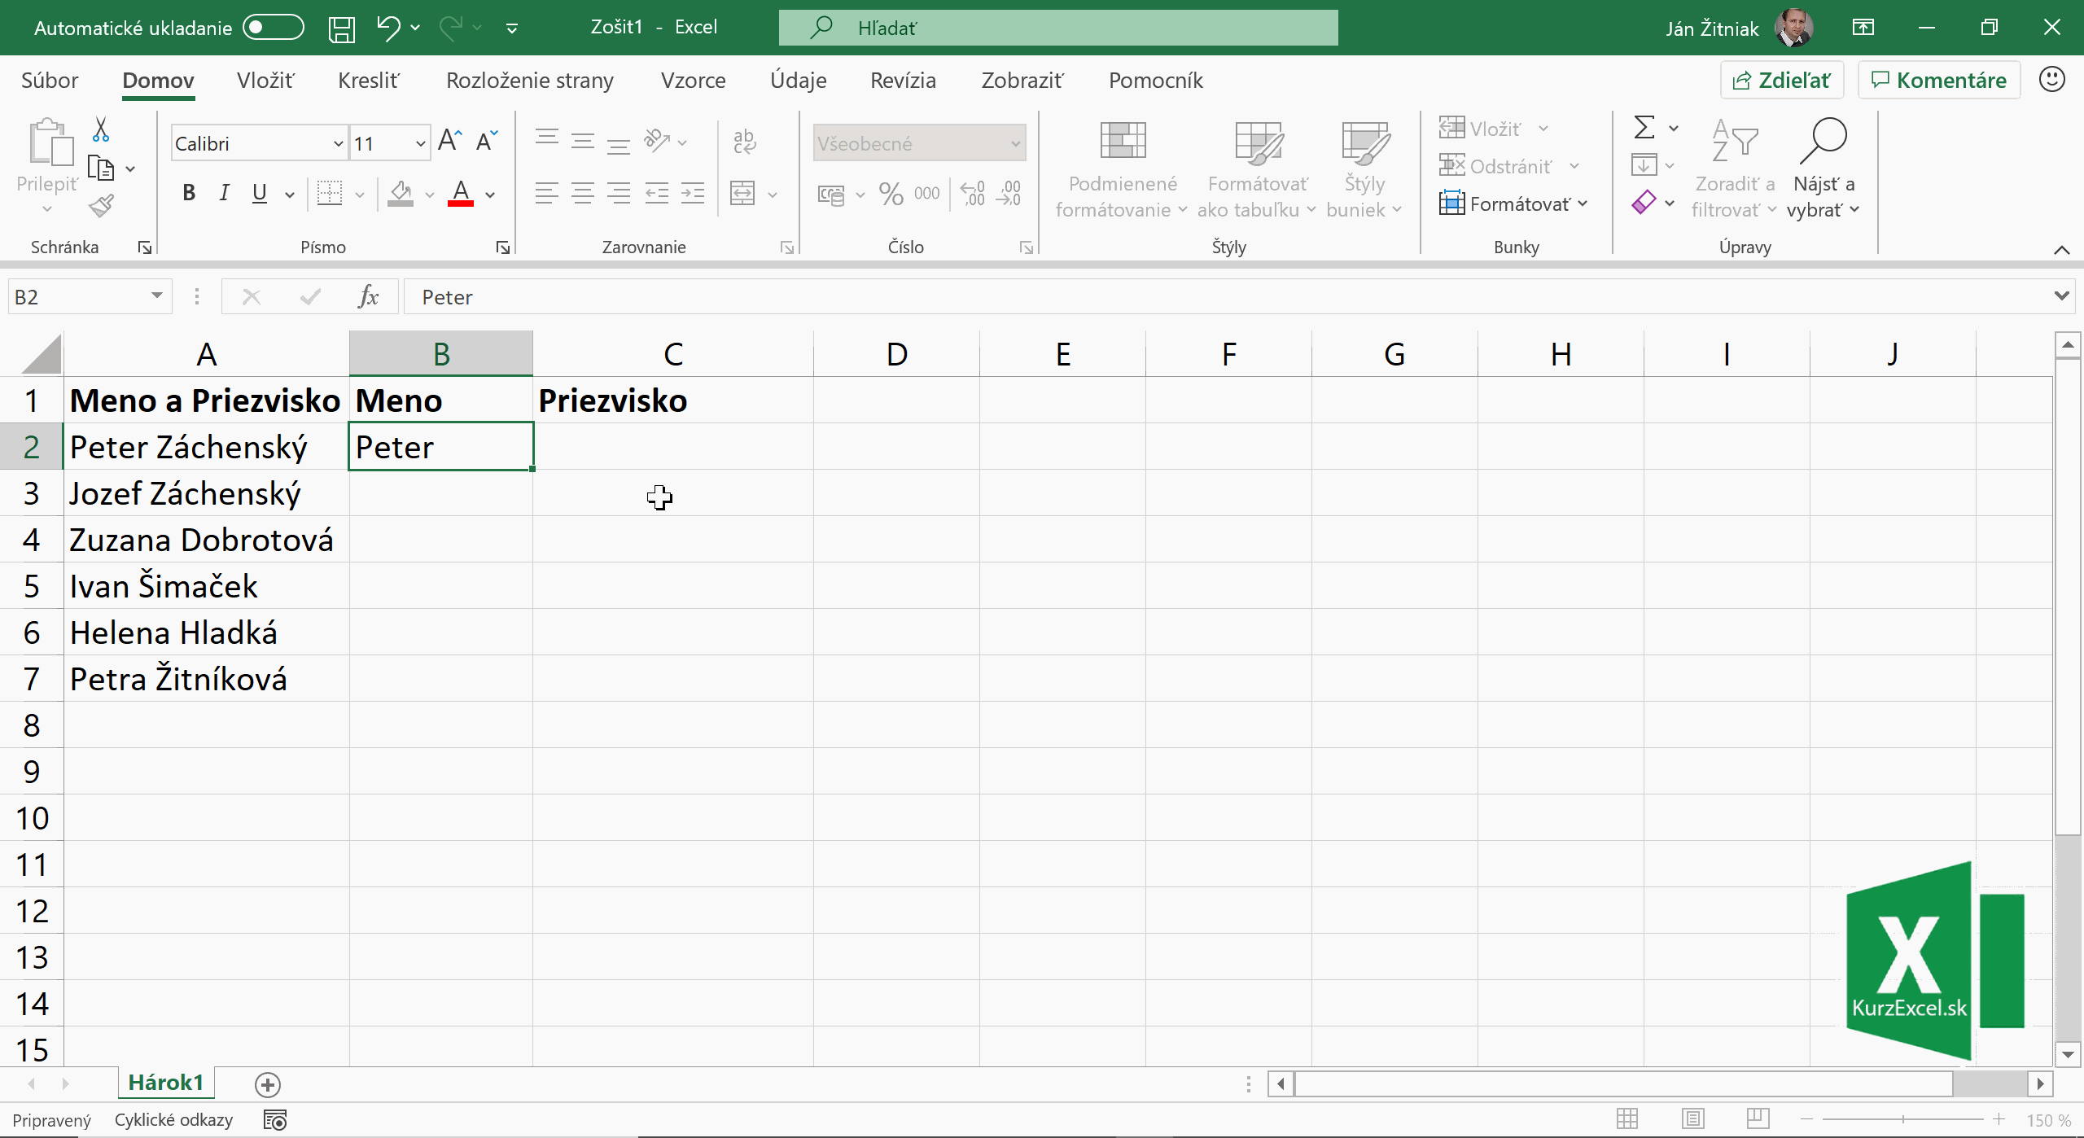Switch to Page Break Preview icon
This screenshot has width=2084, height=1138.
[1758, 1120]
